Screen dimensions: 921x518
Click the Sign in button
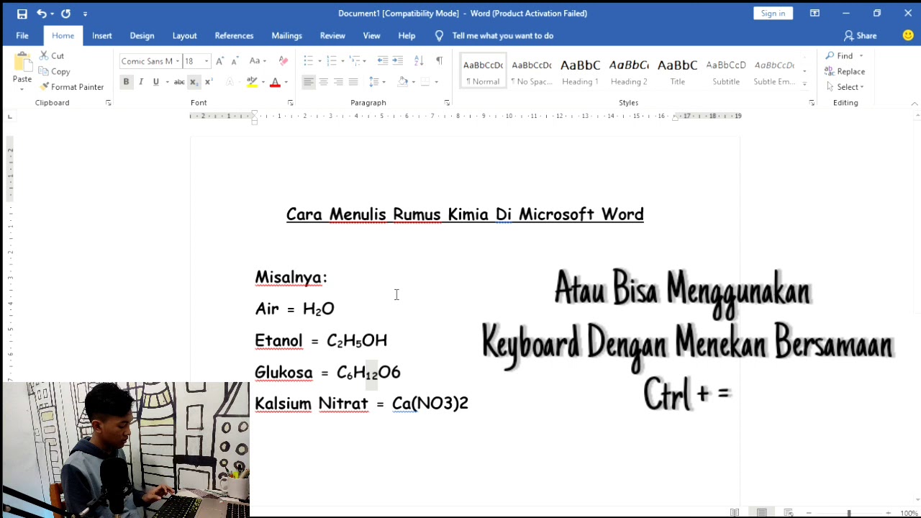(x=773, y=14)
